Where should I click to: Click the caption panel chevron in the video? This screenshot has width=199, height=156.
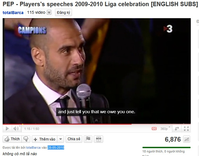96,120
